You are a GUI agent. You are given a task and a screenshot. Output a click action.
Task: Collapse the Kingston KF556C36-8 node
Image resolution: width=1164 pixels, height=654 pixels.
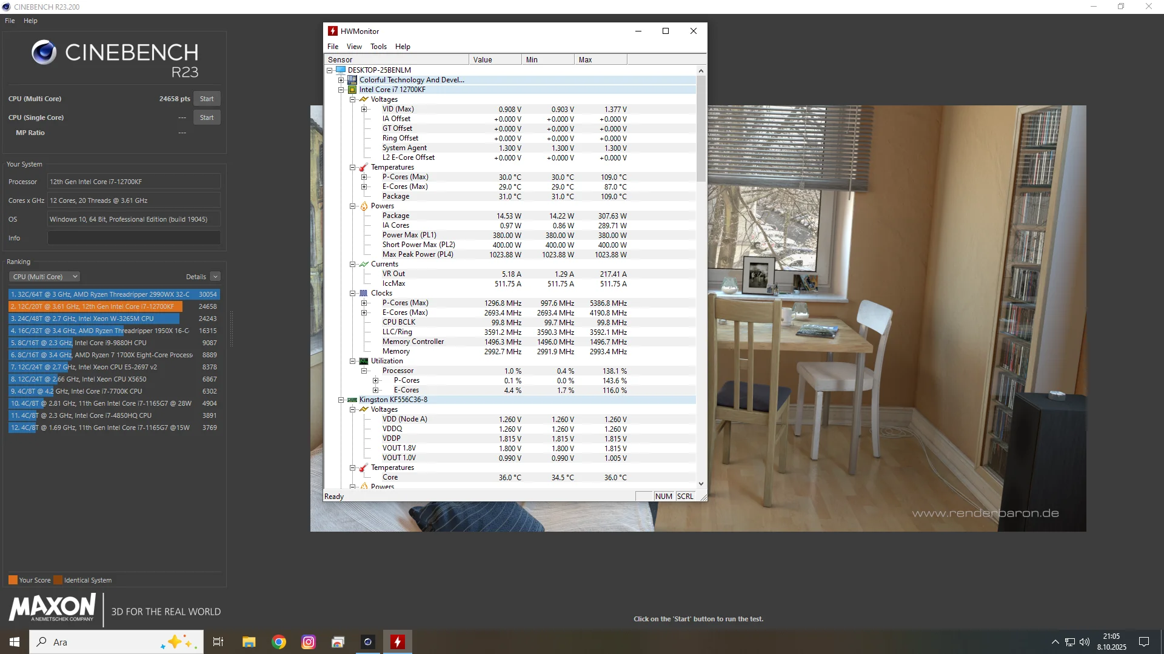tap(341, 400)
